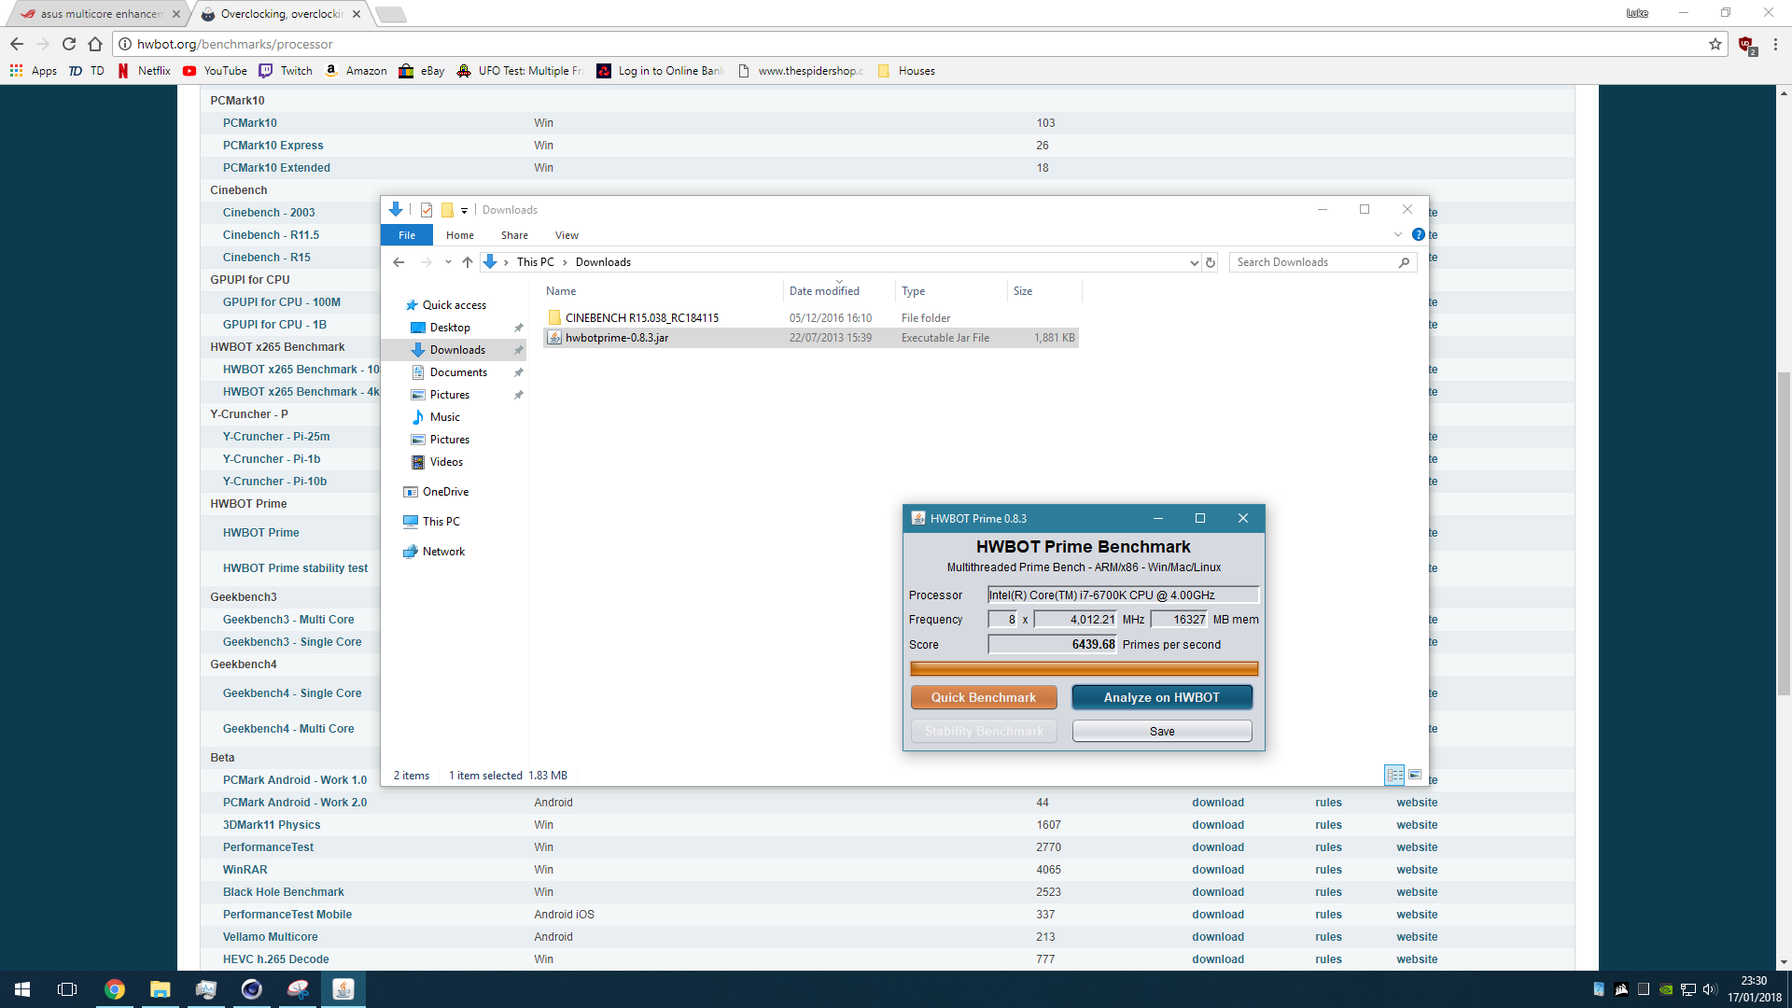Image resolution: width=1792 pixels, height=1008 pixels.
Task: Select This PC in the navigation pane
Action: click(441, 522)
